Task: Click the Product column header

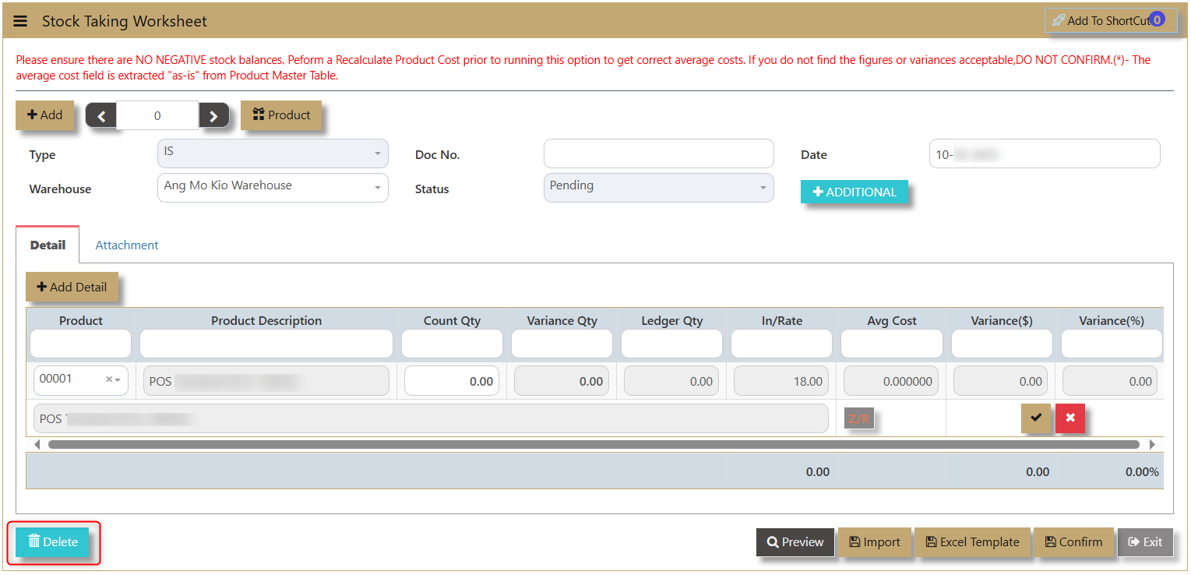Action: coord(81,320)
